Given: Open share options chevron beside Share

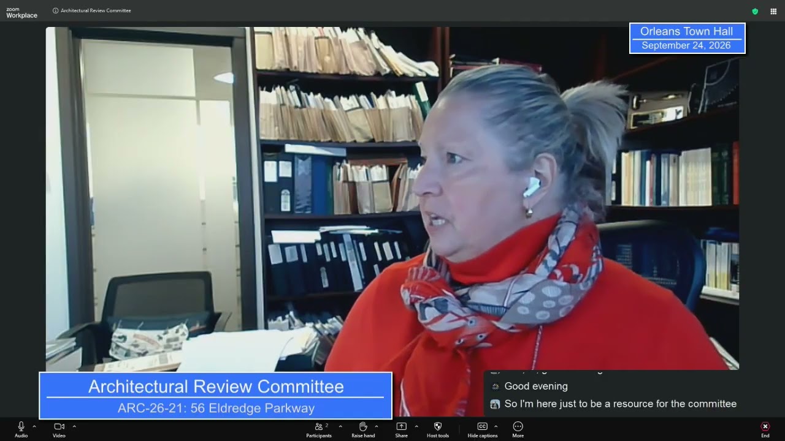Looking at the screenshot, I should [416, 426].
